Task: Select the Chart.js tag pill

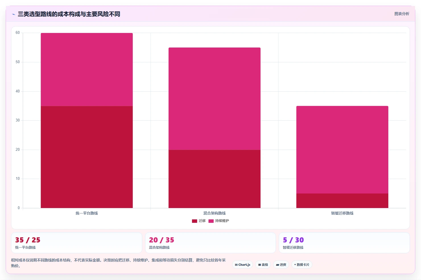Action: pos(243,265)
